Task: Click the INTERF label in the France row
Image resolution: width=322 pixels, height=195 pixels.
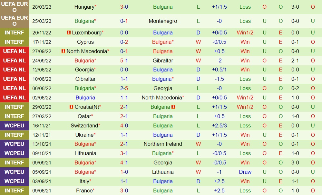Action: (15, 190)
